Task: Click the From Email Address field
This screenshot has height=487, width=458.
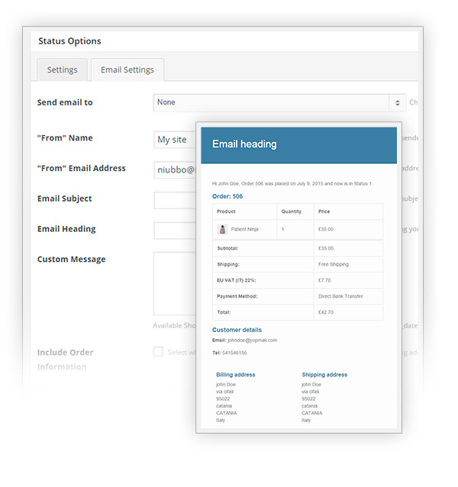Action: tap(175, 169)
